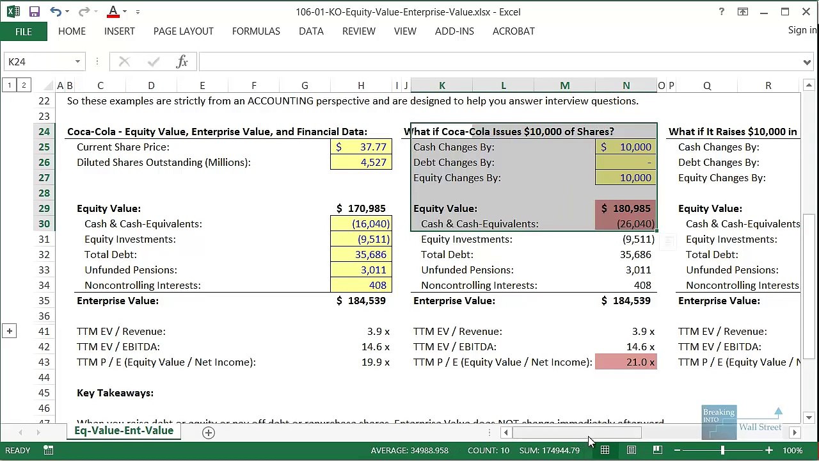
Task: Click the Enter checkmark icon in formula bar
Action: (153, 61)
